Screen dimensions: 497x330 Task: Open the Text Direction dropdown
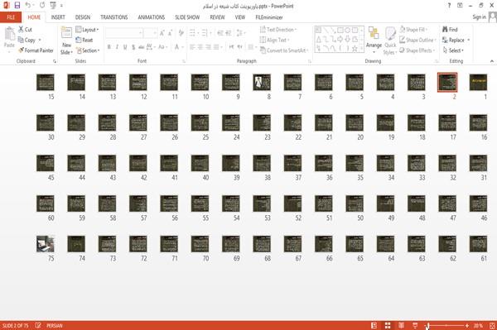click(x=278, y=30)
